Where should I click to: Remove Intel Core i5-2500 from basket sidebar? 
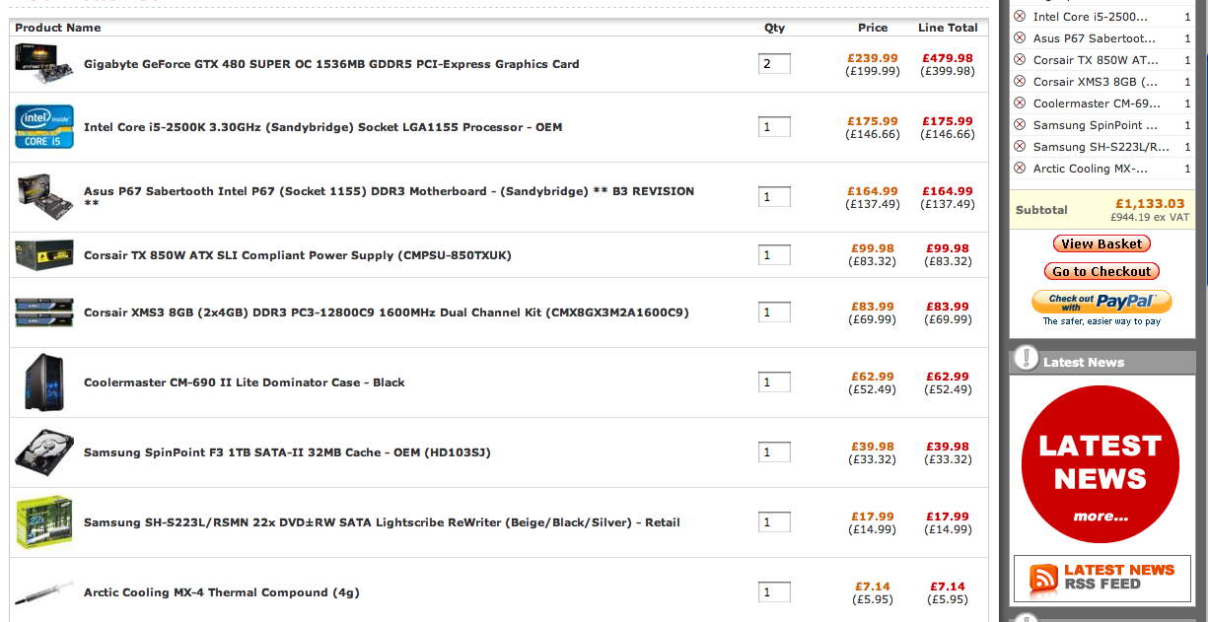[x=1020, y=17]
